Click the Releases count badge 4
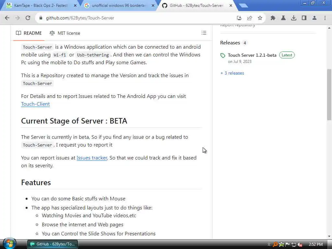The height and width of the screenshot is (249, 332). click(x=245, y=43)
